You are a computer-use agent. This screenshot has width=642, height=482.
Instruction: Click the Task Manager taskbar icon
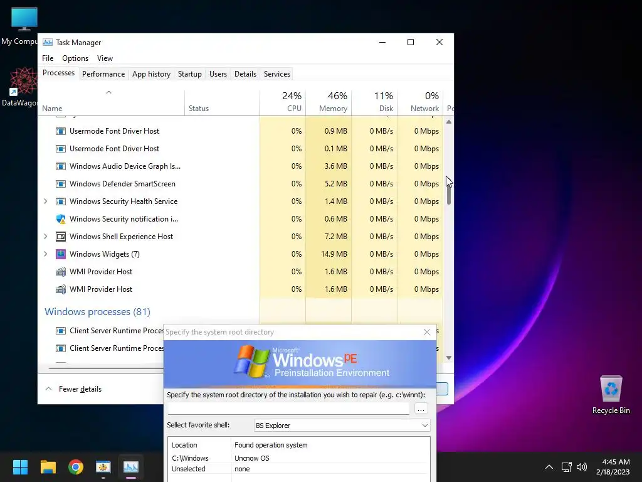[131, 466]
